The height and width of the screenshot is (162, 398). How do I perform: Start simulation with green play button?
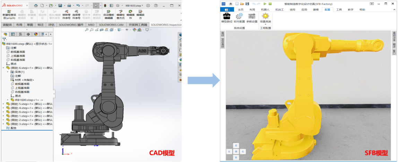pos(265,4)
